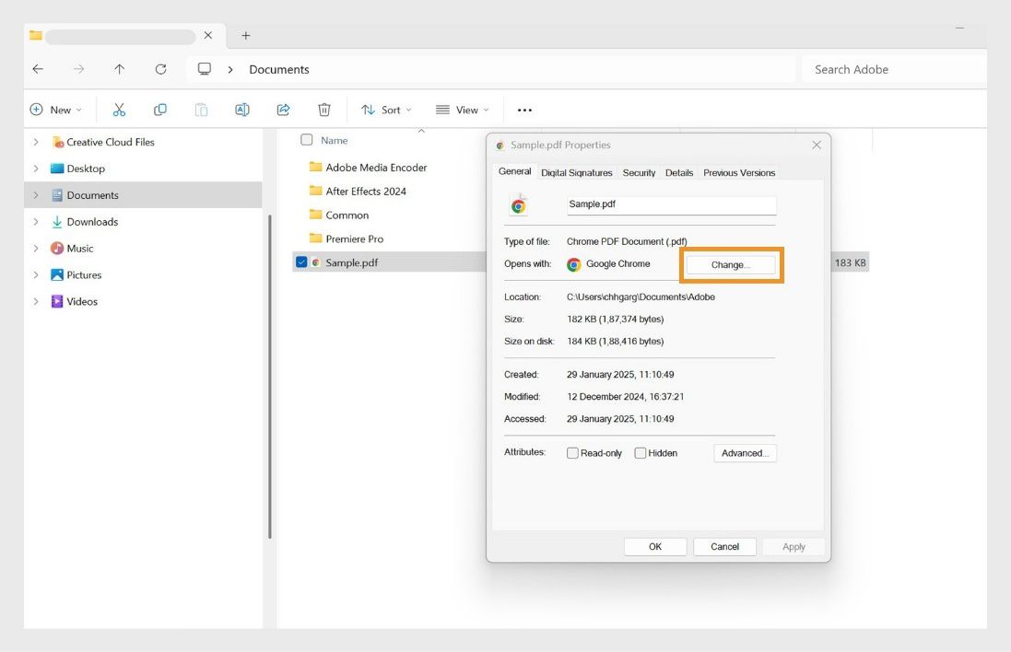
Task: Open the View dropdown menu
Action: coord(462,109)
